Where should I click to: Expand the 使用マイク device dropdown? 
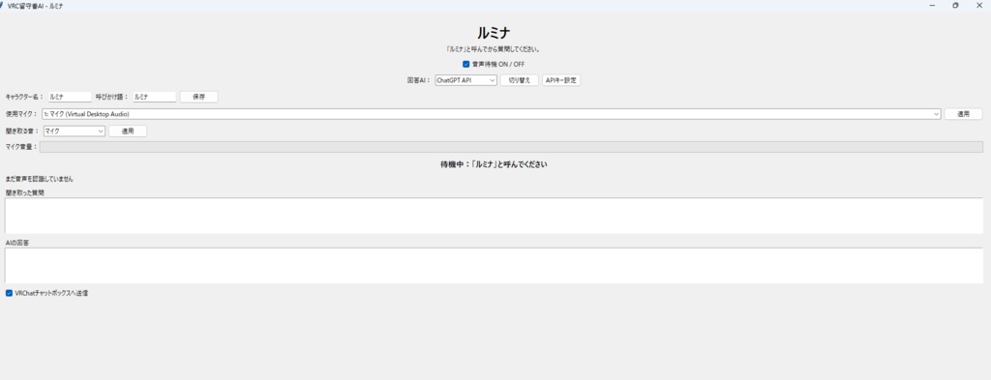[x=492, y=114]
